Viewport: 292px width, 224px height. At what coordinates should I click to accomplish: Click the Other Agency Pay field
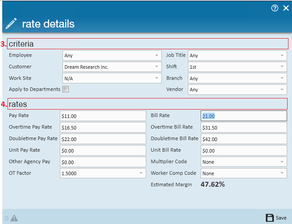pyautogui.click(x=103, y=162)
